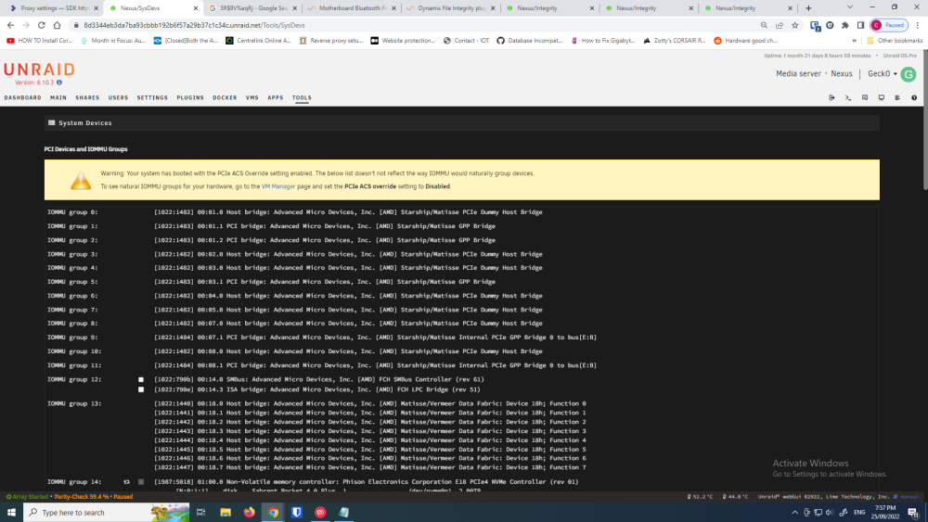Viewport: 928px width, 522px height.
Task: Open a new Chrome tab
Action: (x=808, y=8)
